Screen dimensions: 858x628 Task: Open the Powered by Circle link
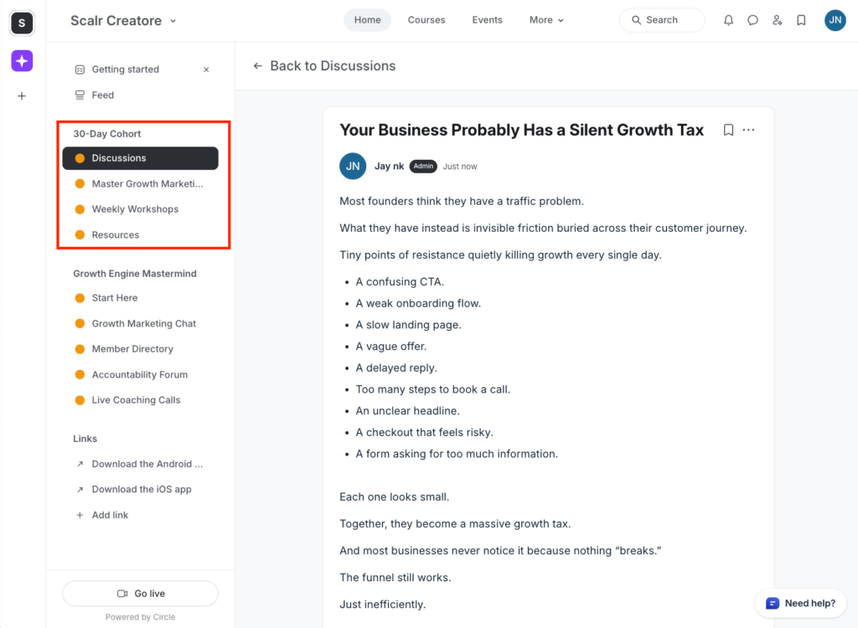pos(140,617)
